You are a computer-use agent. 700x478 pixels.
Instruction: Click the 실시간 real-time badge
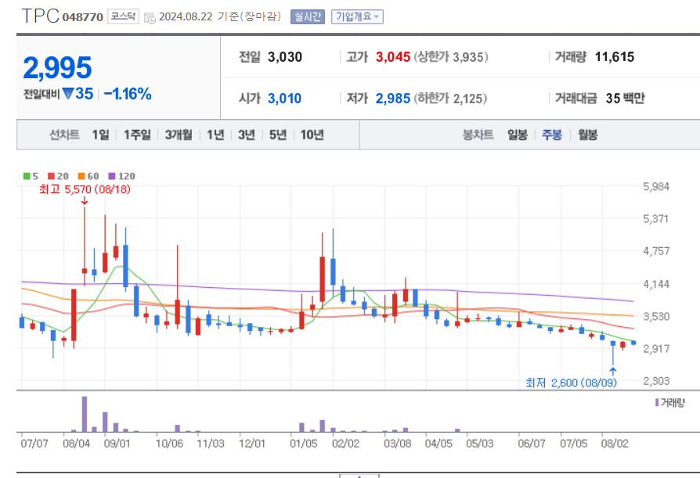[307, 16]
